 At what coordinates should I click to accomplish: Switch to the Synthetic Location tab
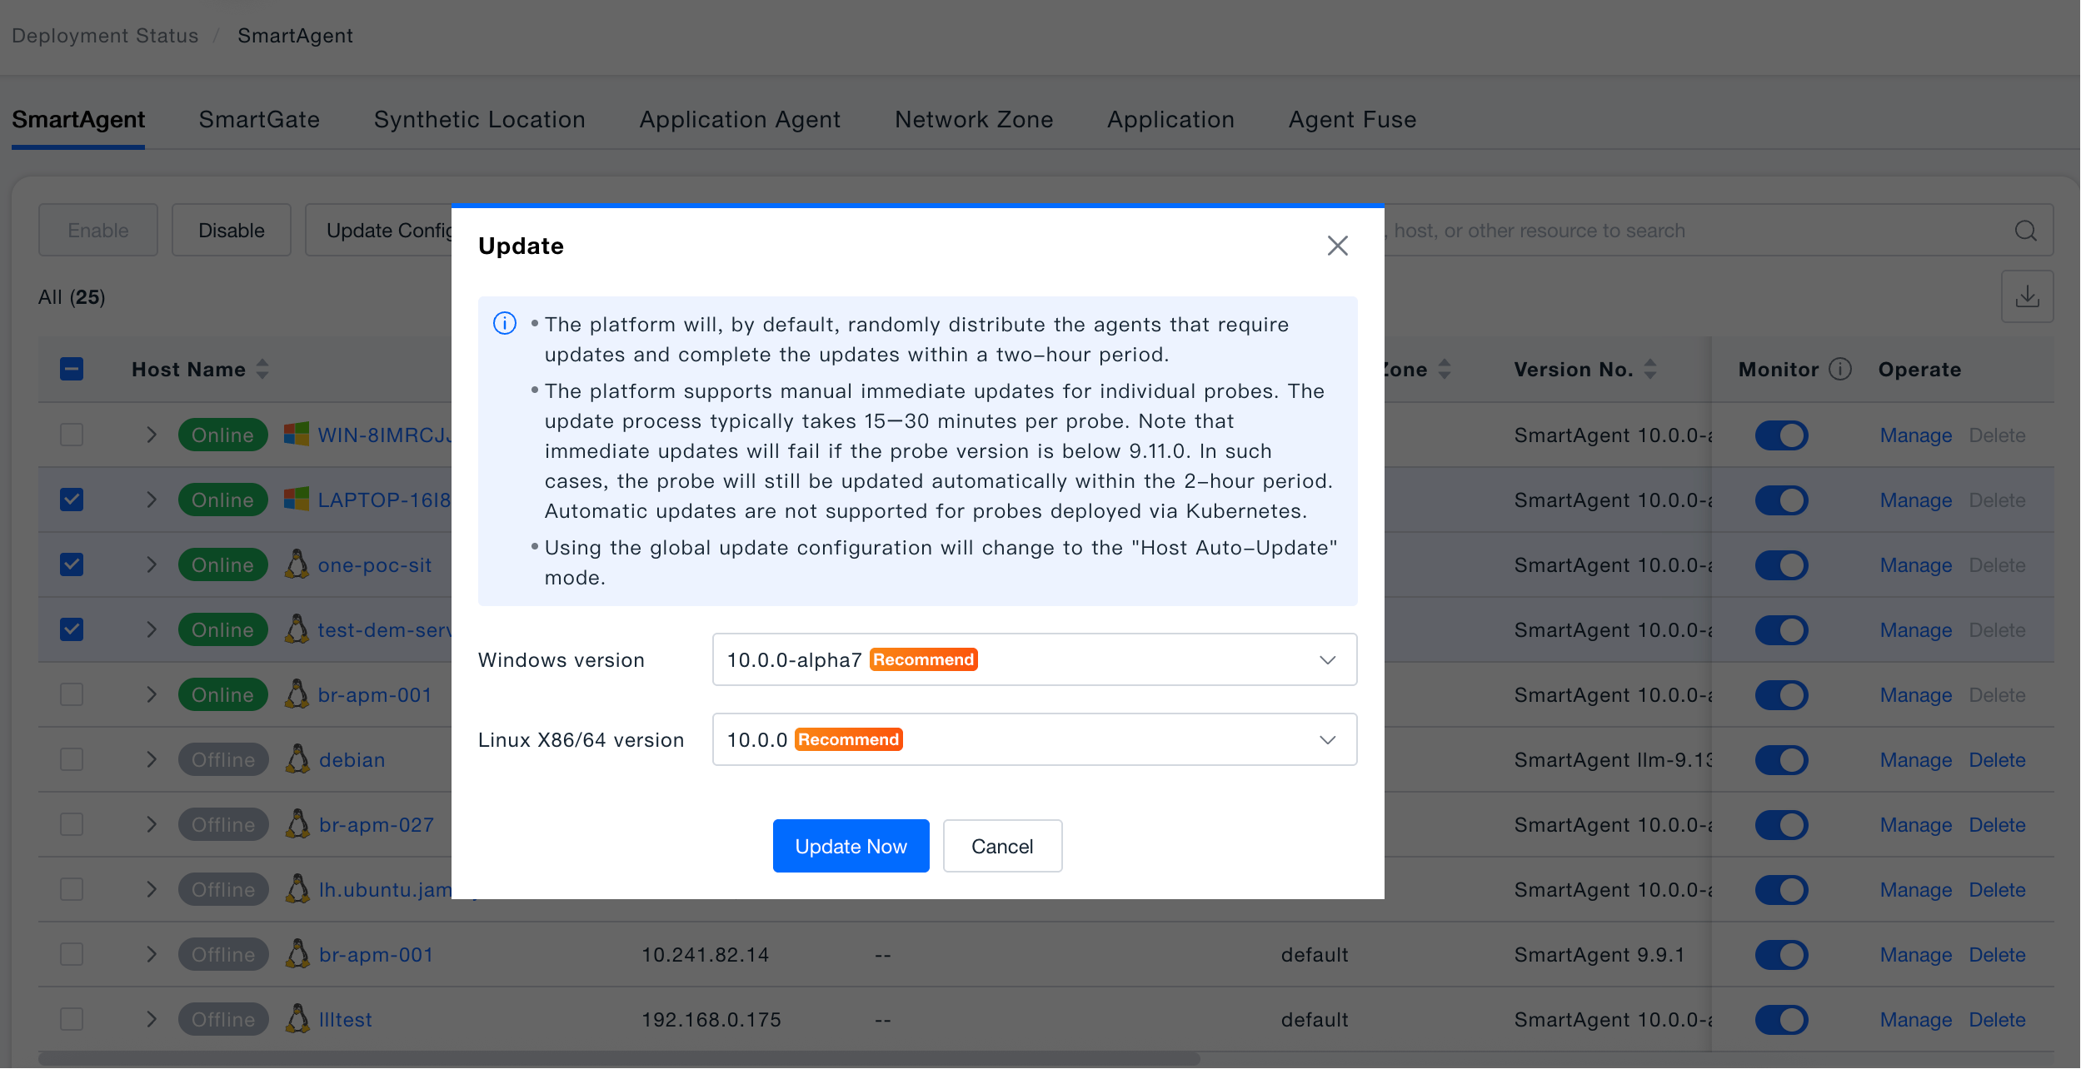click(479, 119)
